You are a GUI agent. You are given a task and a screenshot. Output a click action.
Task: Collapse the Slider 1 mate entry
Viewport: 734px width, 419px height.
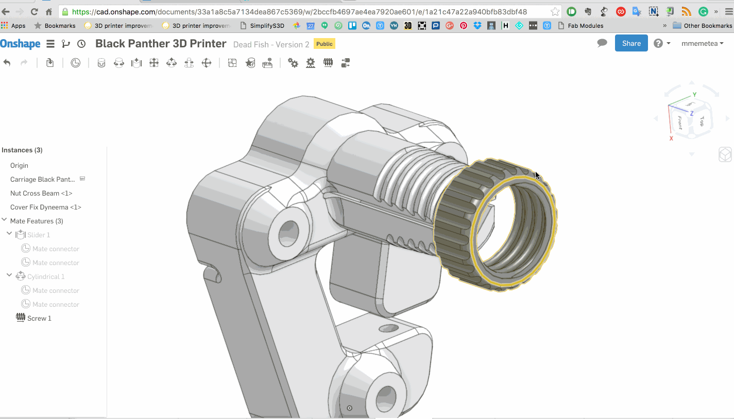coord(9,234)
